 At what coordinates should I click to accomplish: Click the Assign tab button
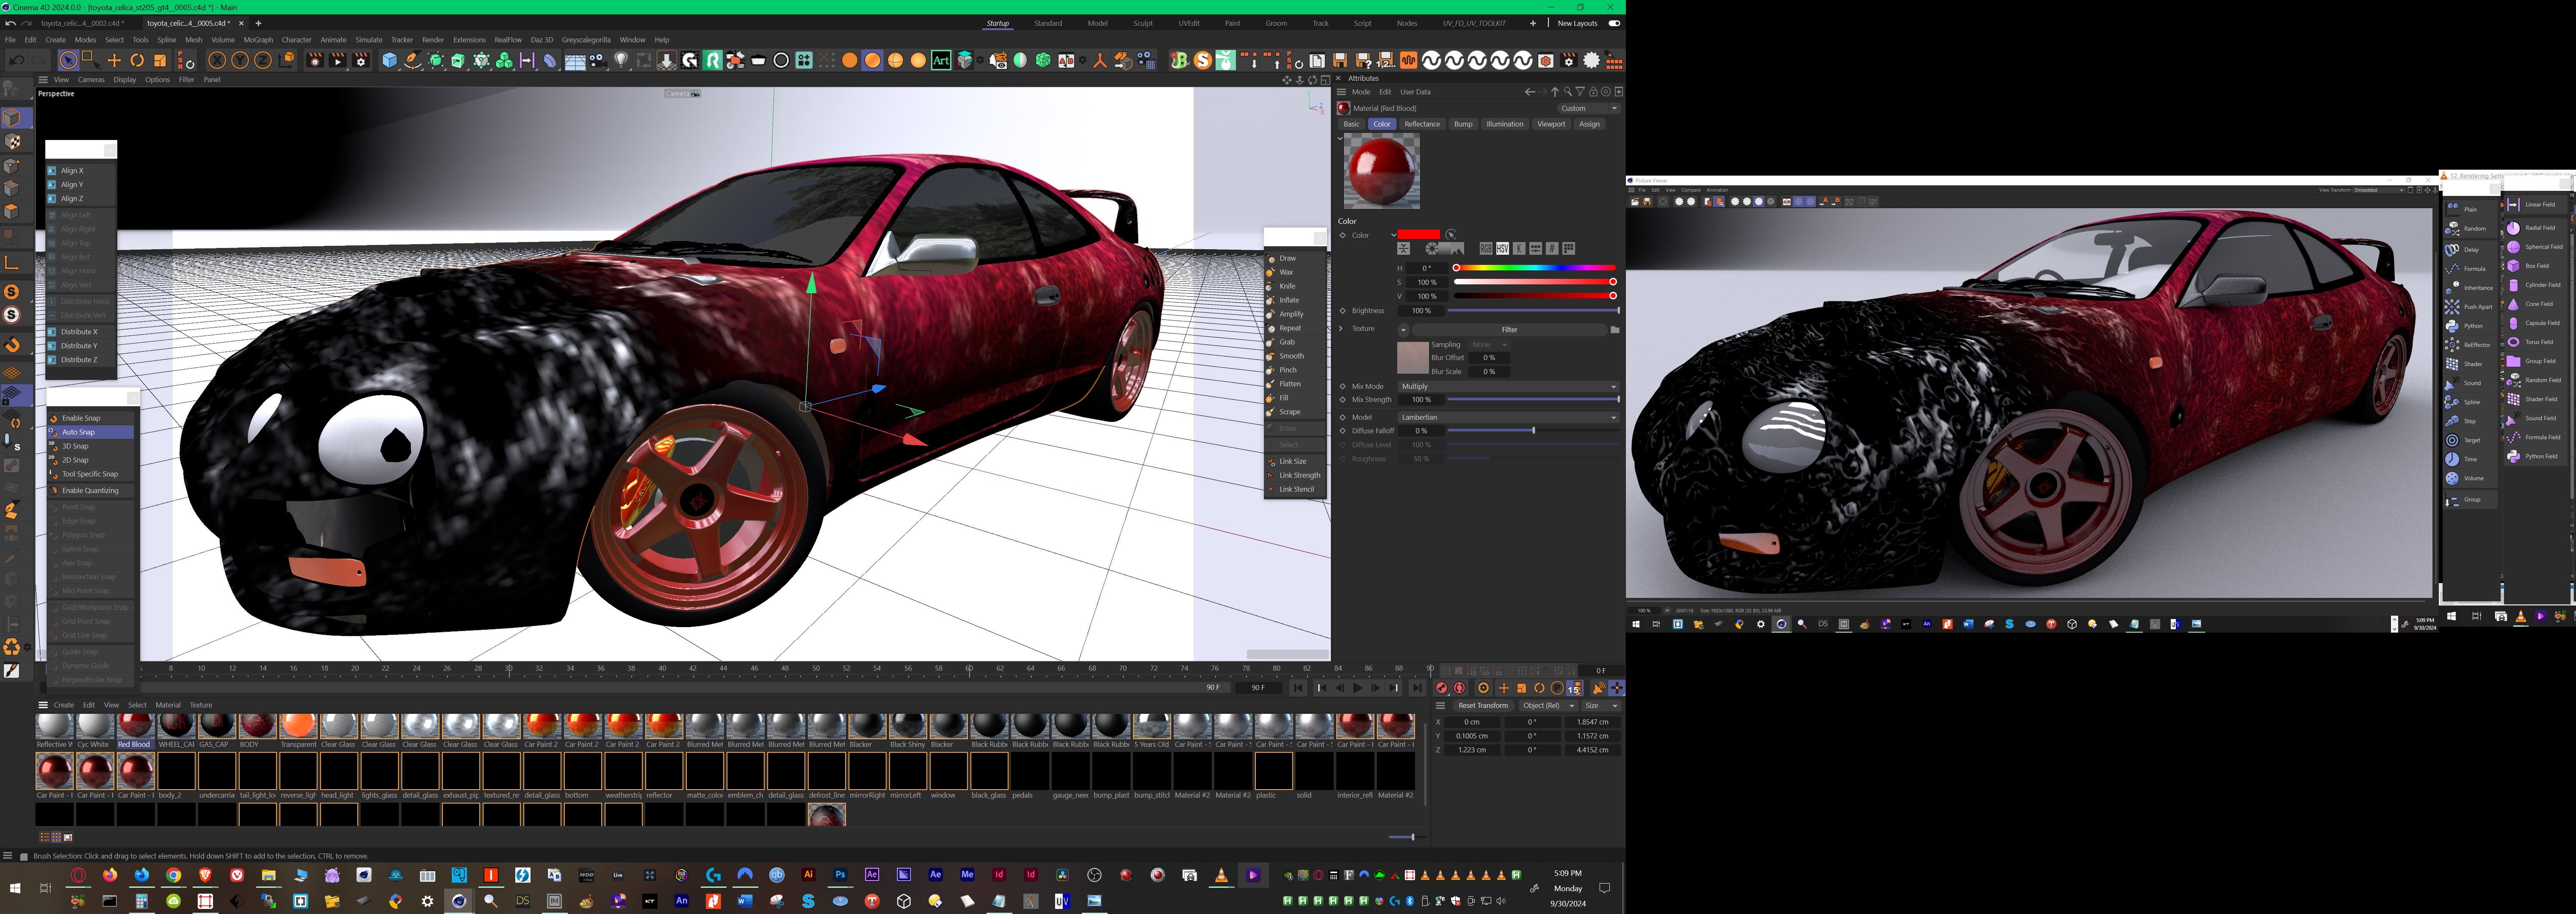click(x=1589, y=124)
